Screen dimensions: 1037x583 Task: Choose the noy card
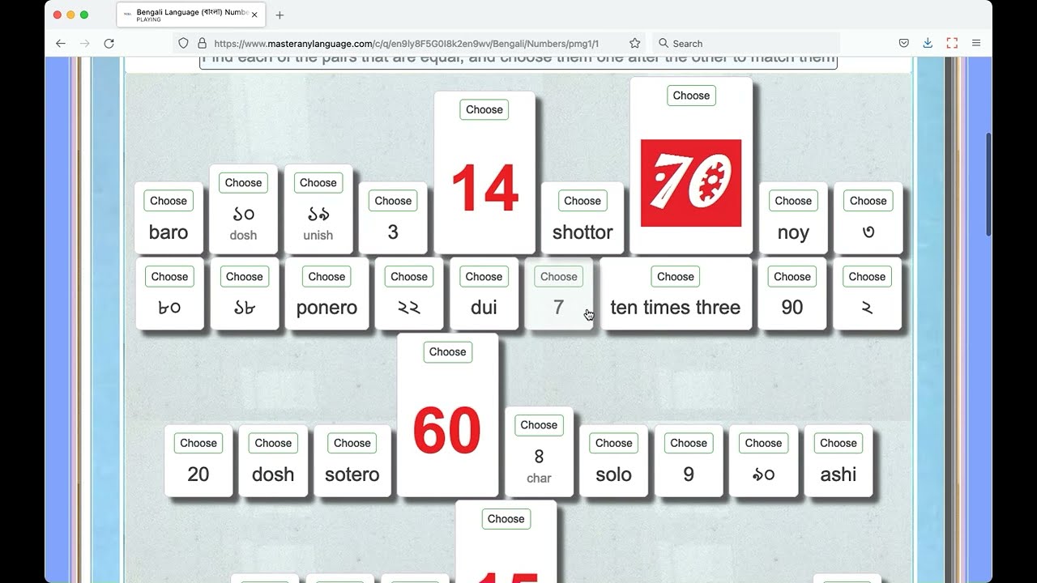793,201
